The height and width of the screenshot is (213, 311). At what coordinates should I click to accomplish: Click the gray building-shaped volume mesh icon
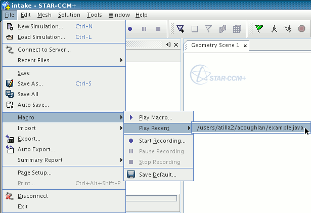click(223, 29)
